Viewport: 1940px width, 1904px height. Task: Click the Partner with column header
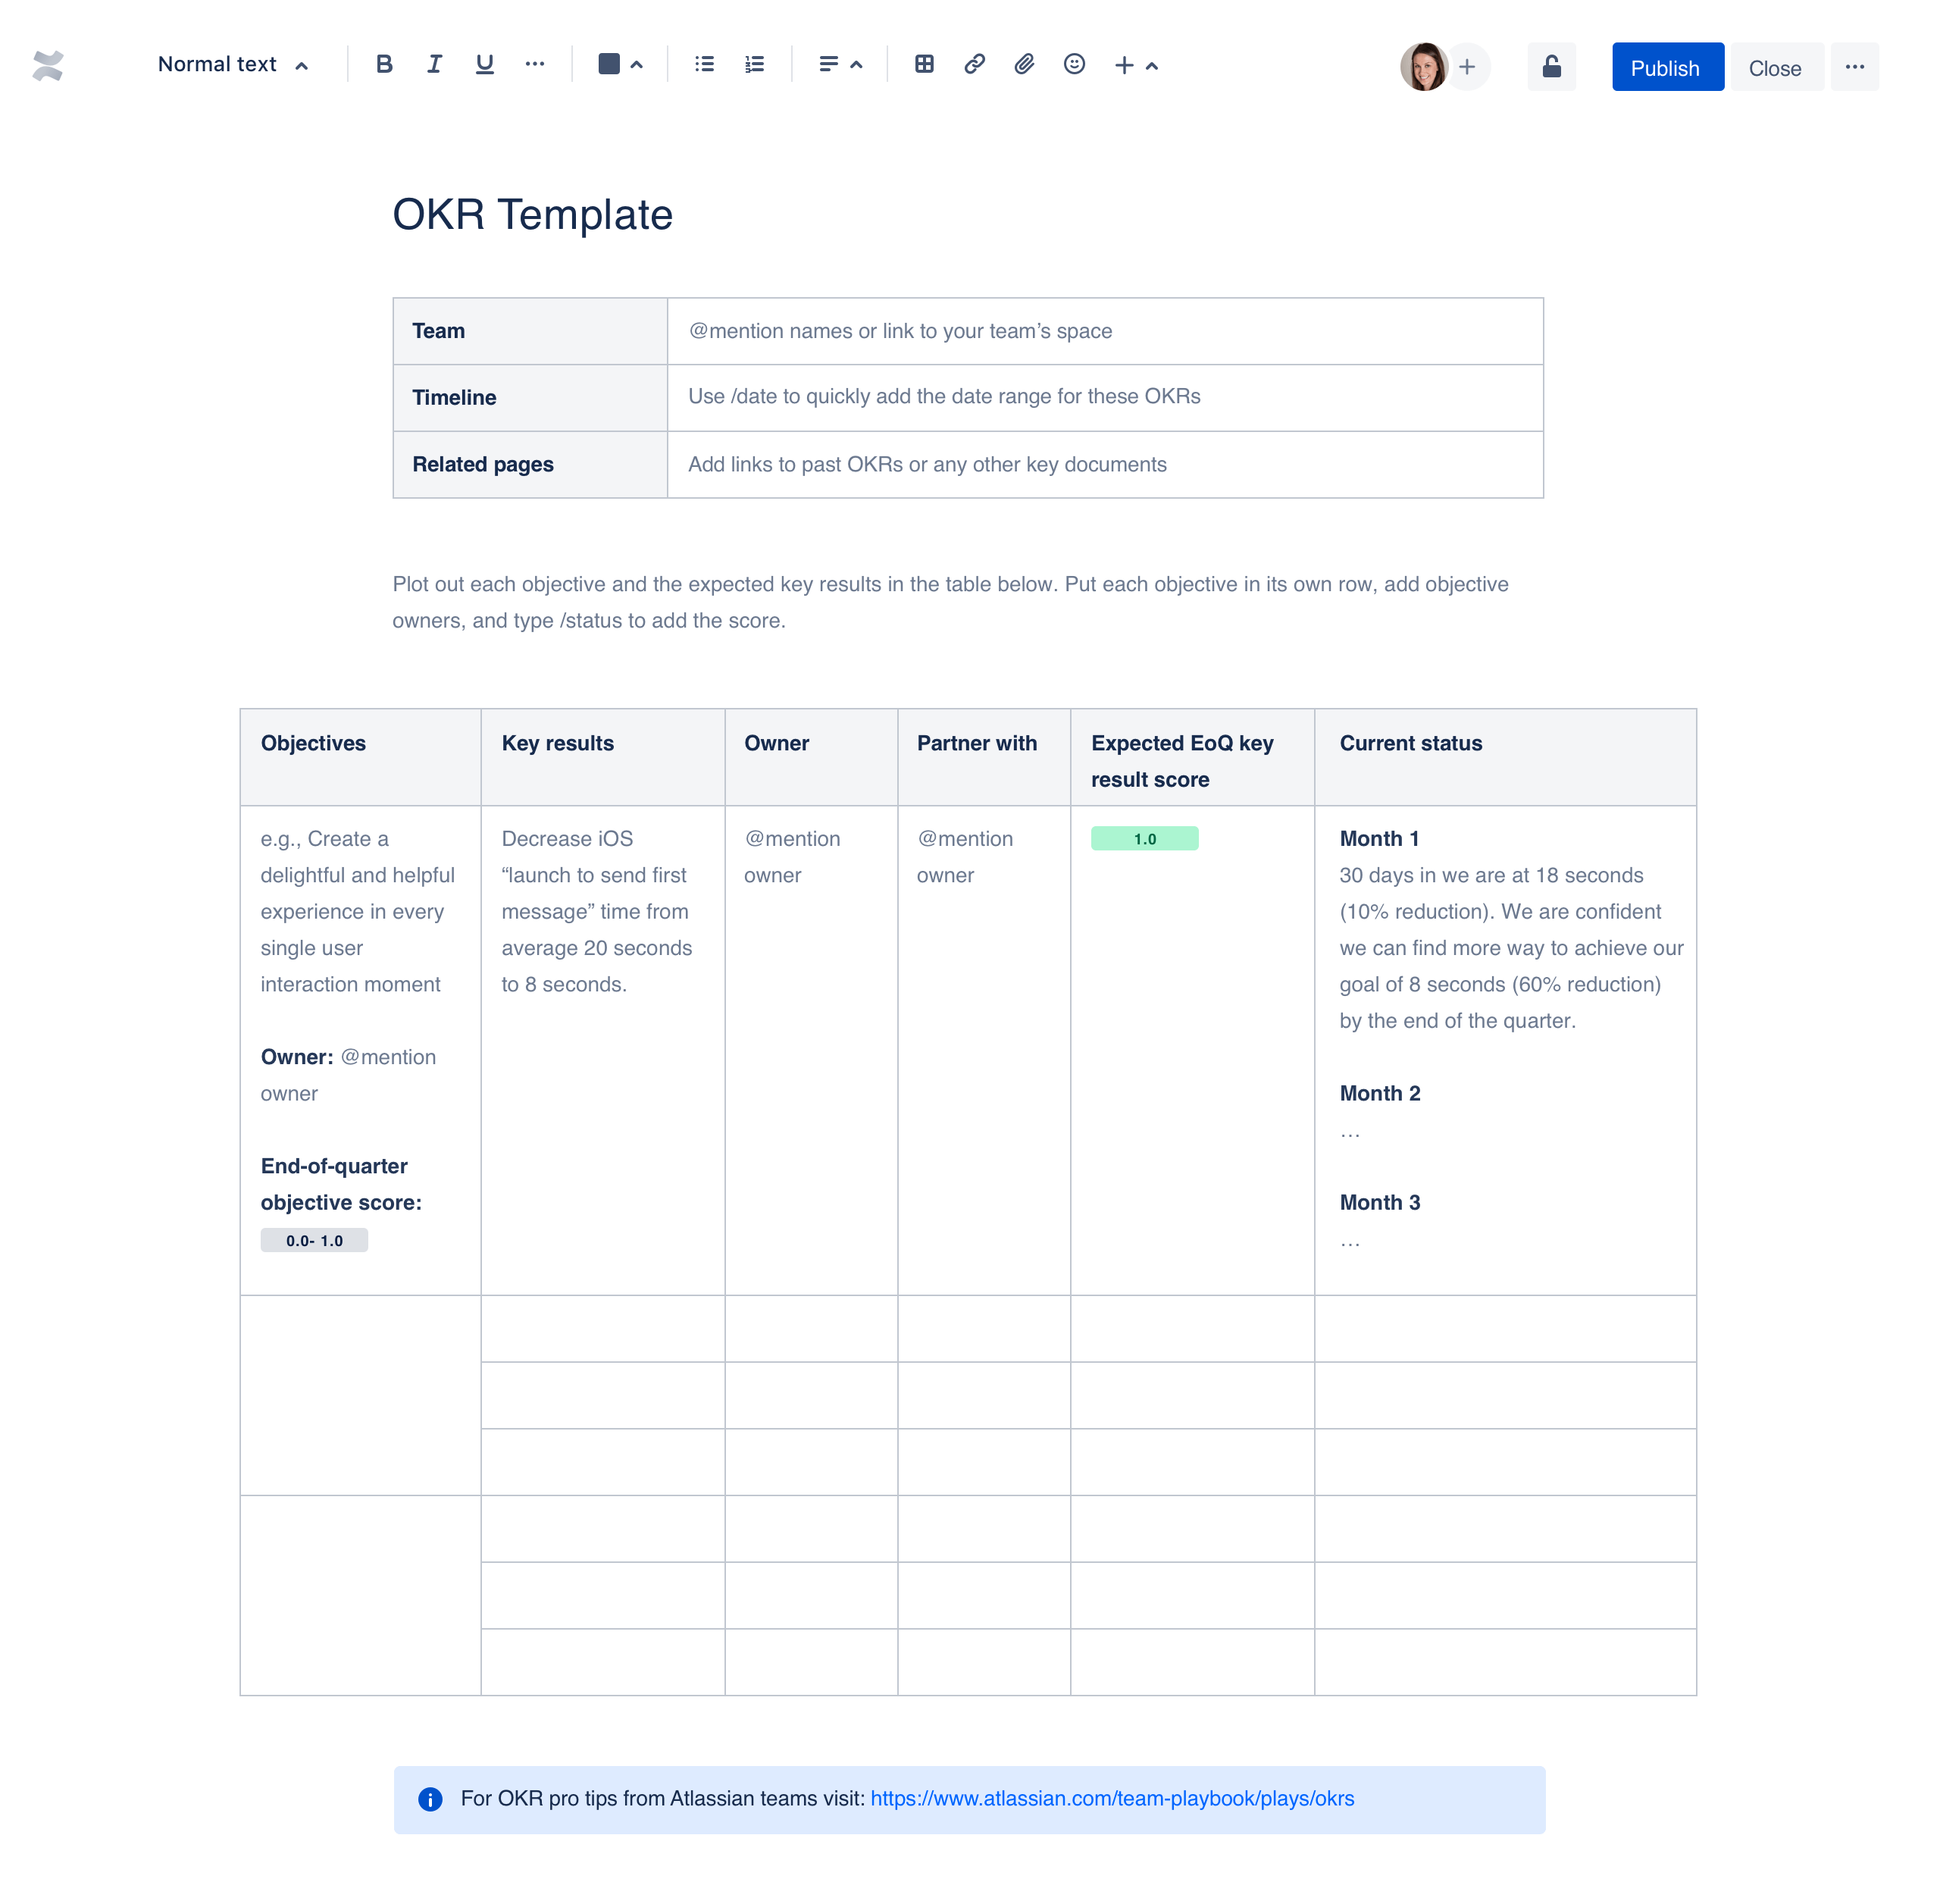click(984, 758)
